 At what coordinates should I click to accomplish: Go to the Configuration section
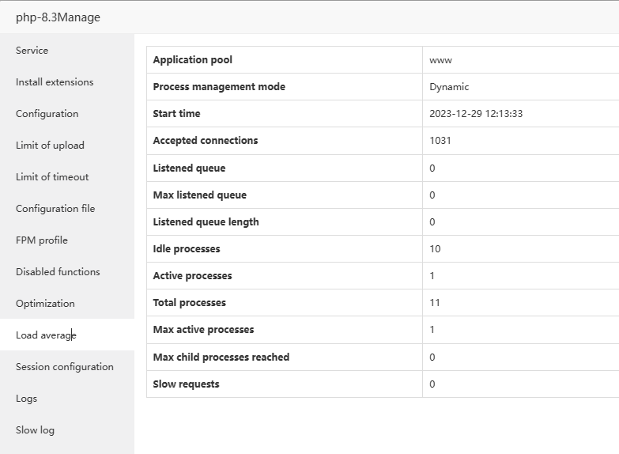click(x=47, y=114)
